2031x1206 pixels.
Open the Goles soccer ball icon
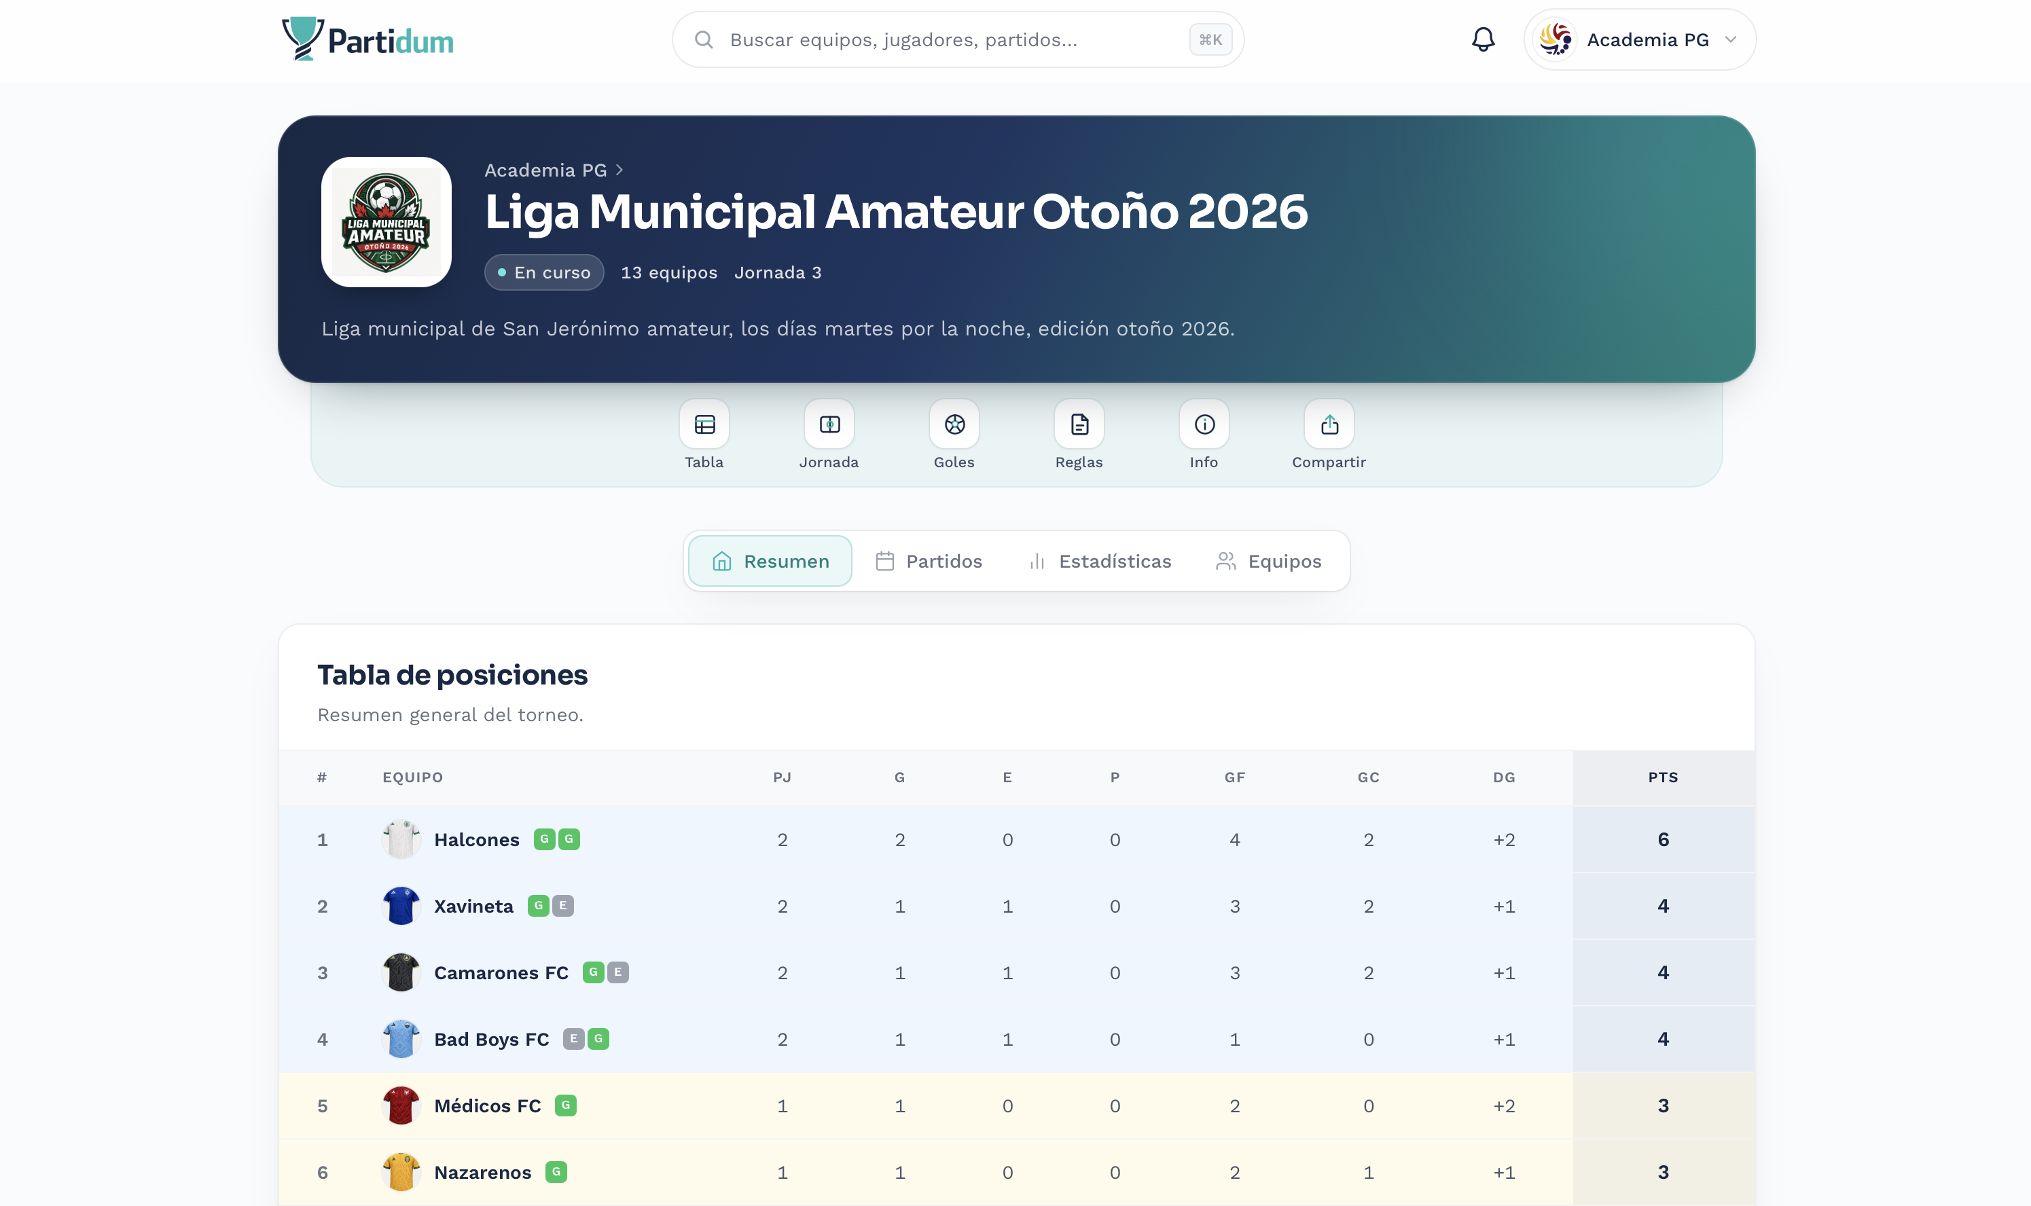pyautogui.click(x=954, y=424)
